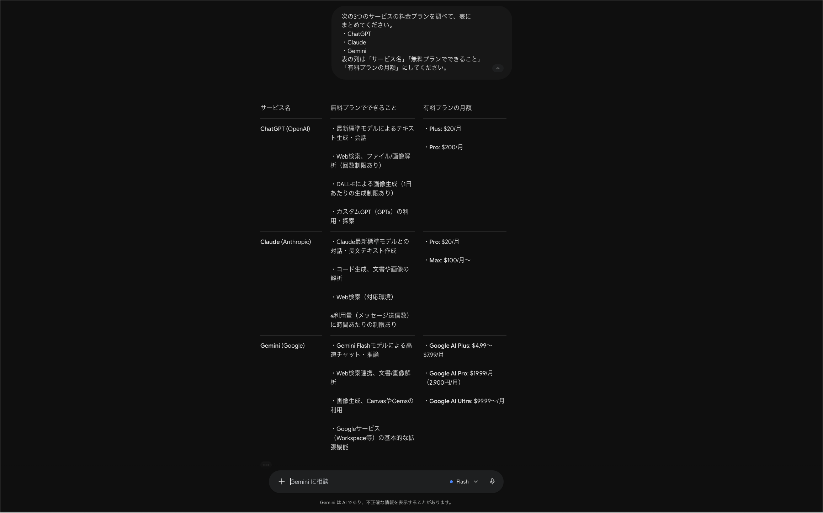Click the 'DALL-Eによる画像生成' bullet

[x=371, y=188]
